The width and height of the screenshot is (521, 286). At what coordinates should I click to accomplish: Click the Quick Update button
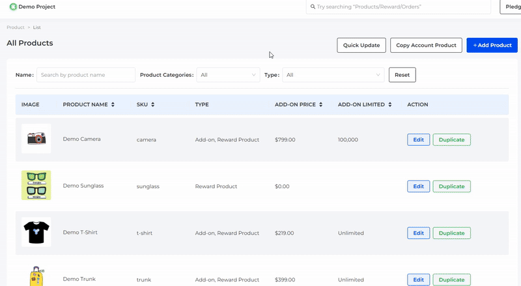(361, 45)
